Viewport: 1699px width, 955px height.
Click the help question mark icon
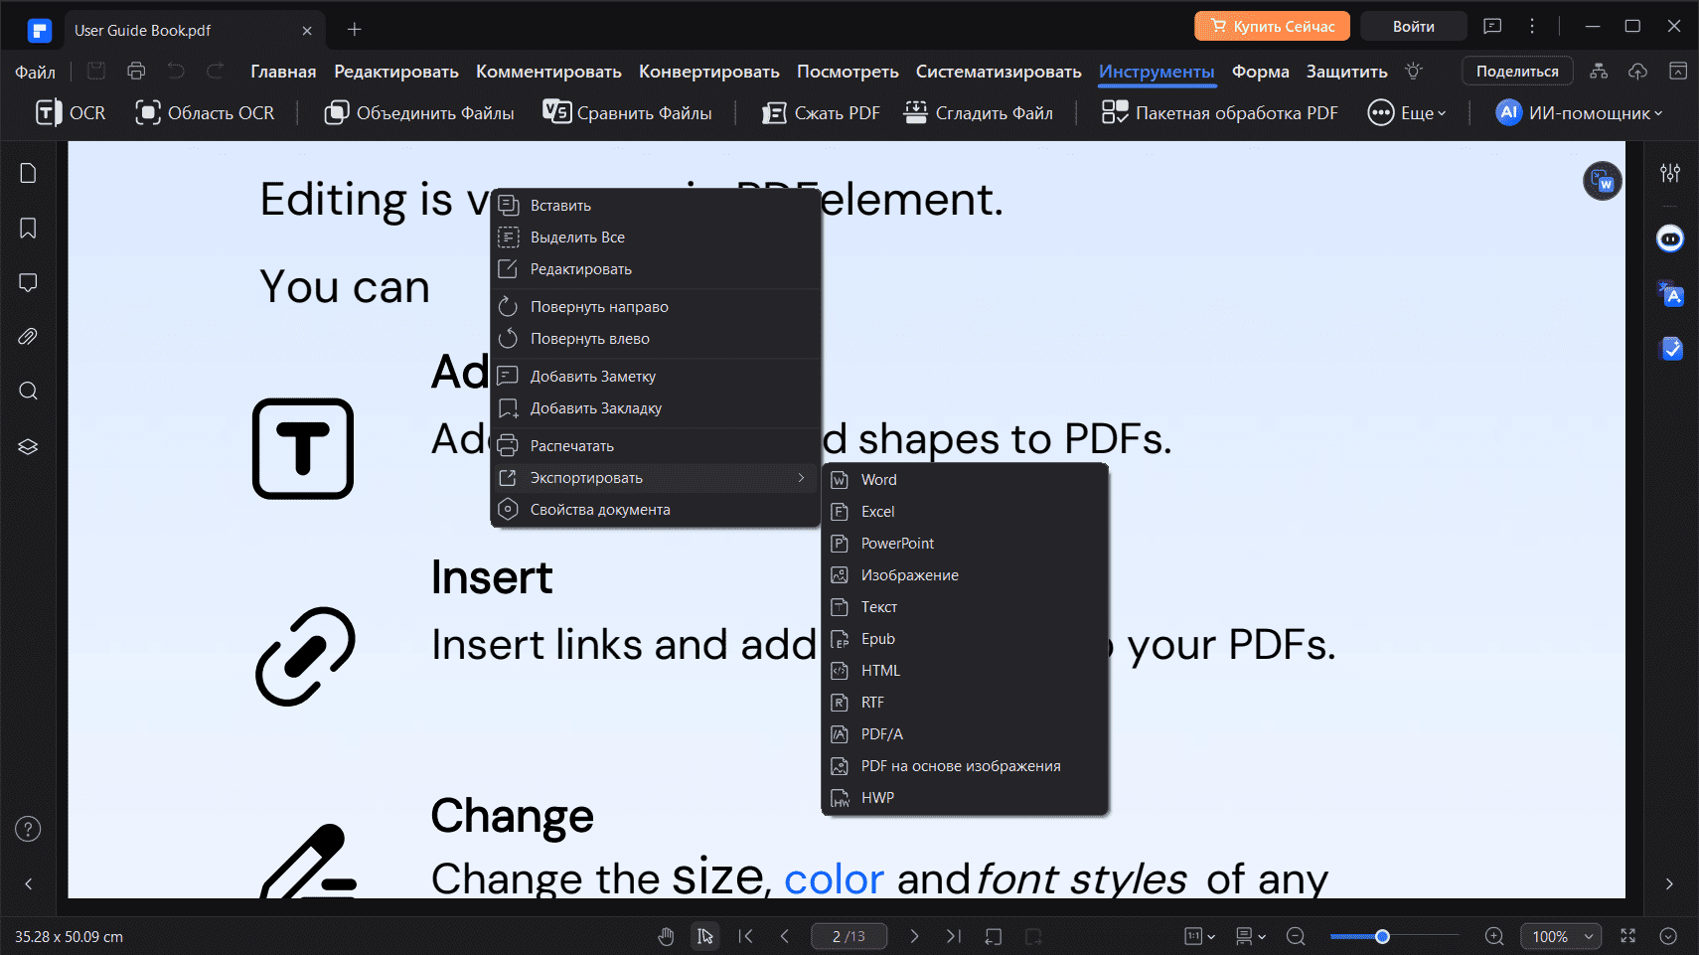[28, 829]
